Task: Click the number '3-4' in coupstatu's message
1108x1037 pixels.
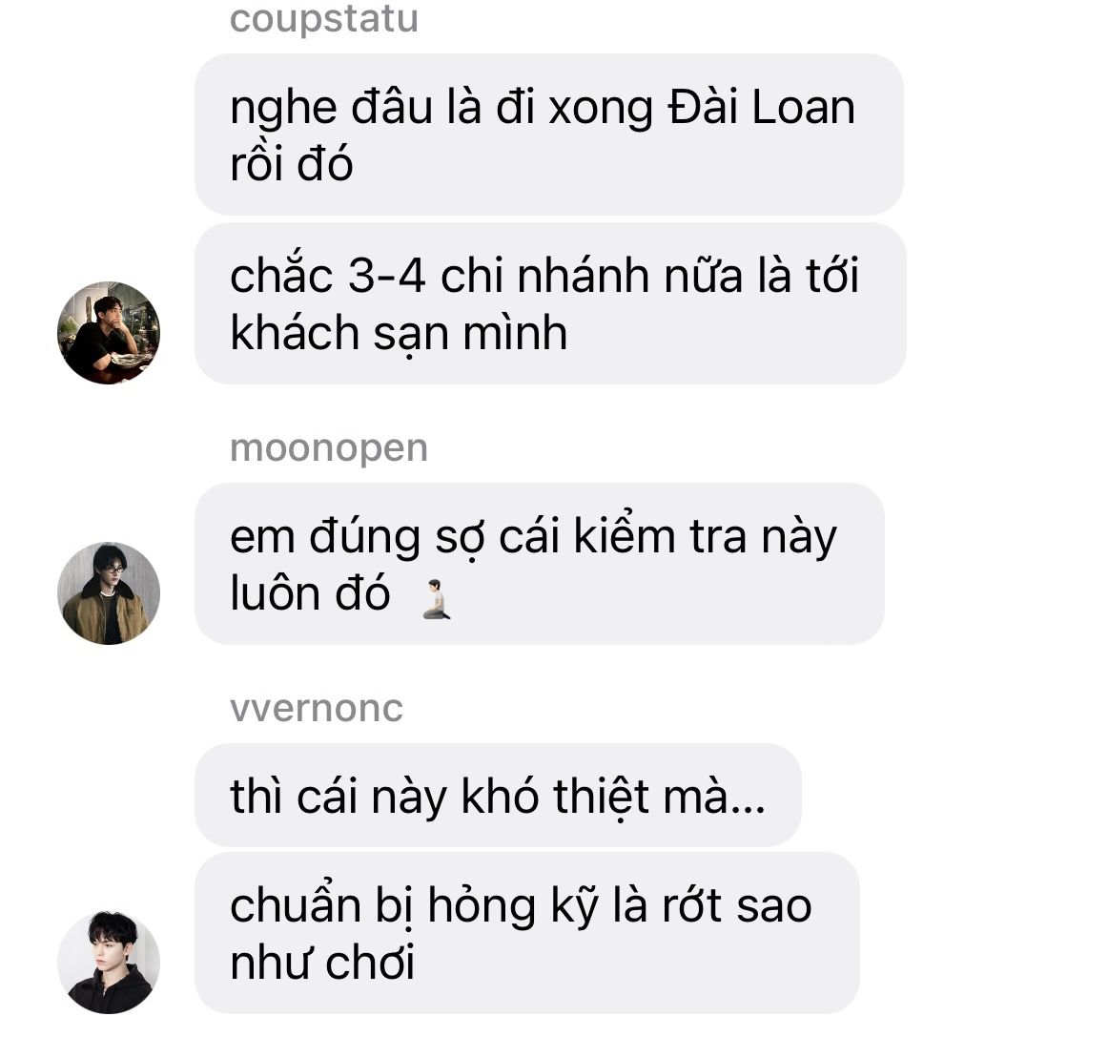Action: [x=387, y=276]
